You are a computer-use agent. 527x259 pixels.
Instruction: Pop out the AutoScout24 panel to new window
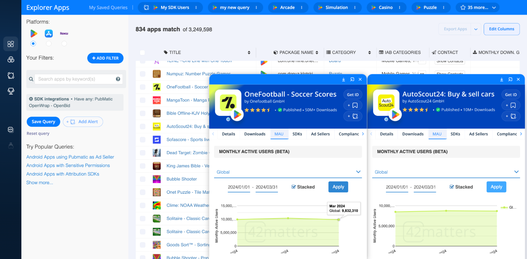[510, 79]
